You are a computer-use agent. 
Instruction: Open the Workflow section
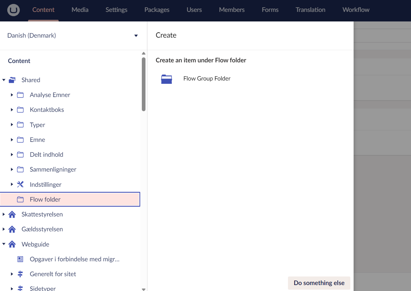[x=356, y=10]
